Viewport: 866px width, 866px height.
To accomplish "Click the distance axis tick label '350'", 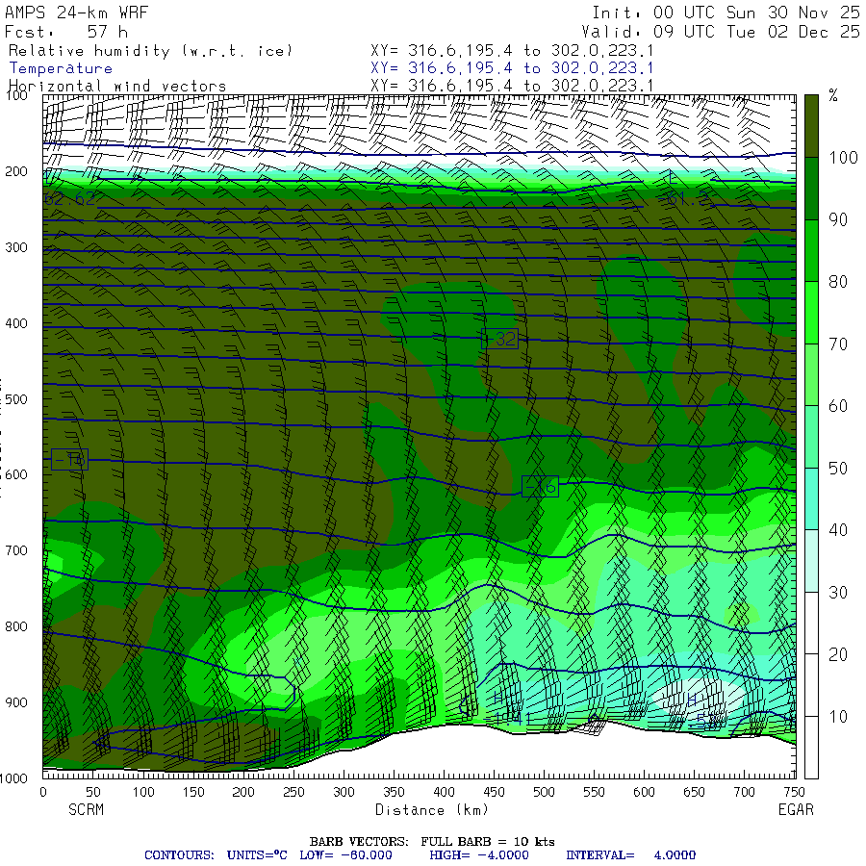I will pyautogui.click(x=394, y=792).
